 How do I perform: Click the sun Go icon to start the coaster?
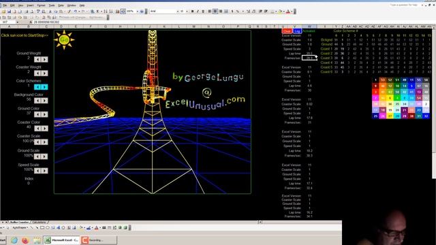click(x=64, y=39)
